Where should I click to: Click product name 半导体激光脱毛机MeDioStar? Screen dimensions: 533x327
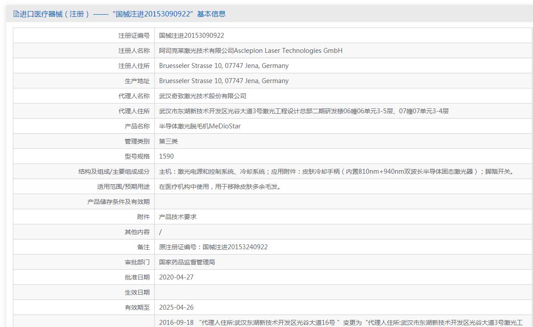point(200,126)
